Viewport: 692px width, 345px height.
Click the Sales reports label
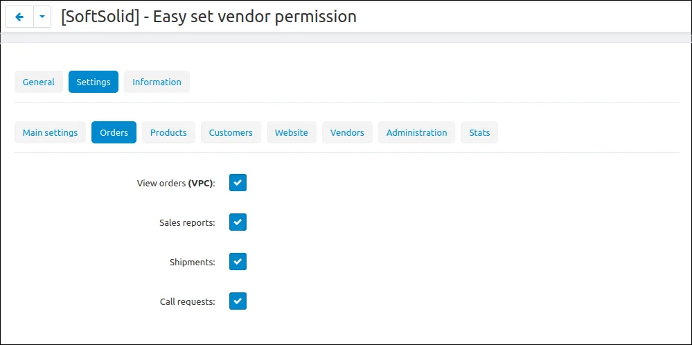(187, 223)
